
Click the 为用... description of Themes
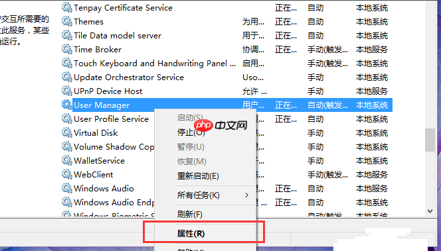(x=253, y=22)
